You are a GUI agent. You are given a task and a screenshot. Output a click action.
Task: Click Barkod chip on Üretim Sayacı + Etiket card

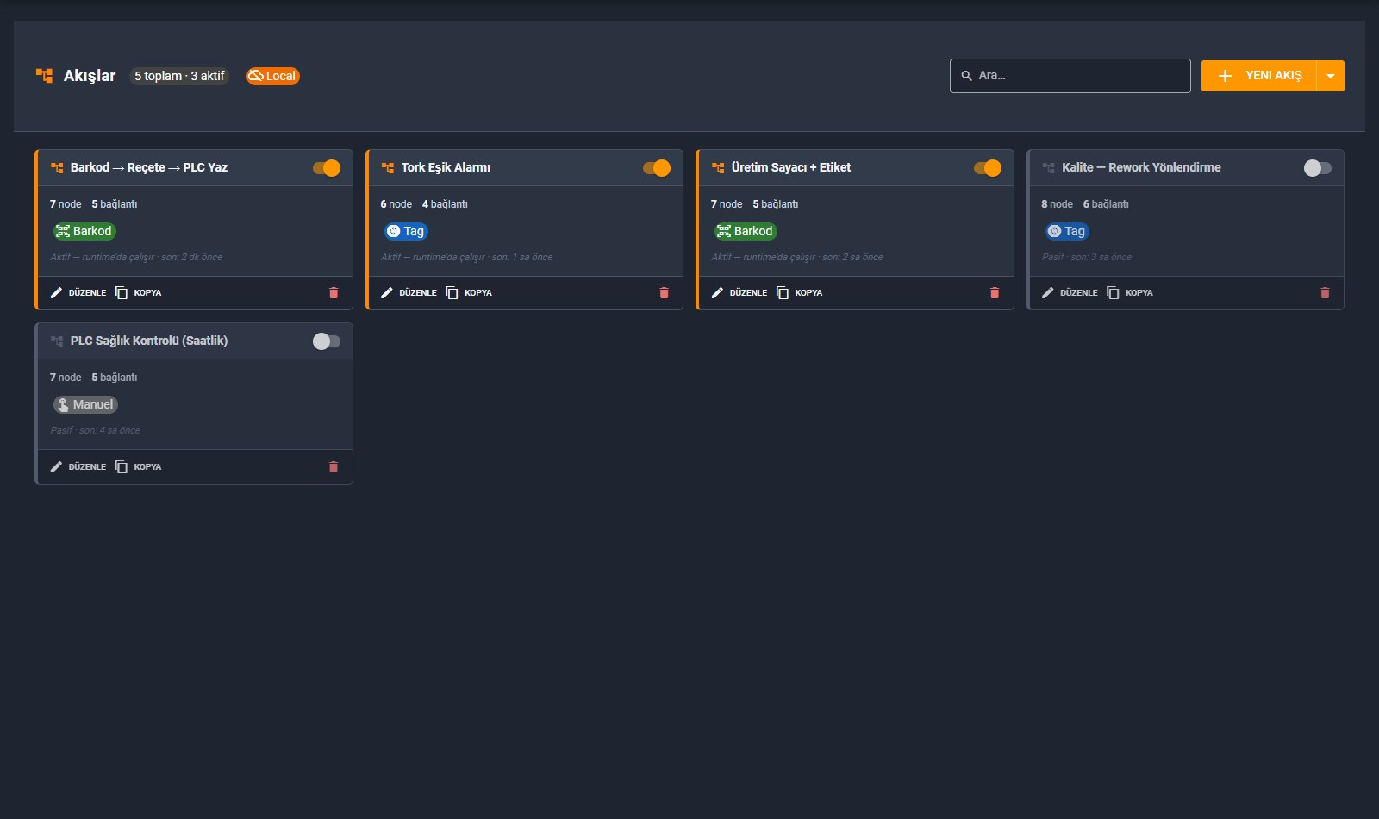pyautogui.click(x=746, y=231)
